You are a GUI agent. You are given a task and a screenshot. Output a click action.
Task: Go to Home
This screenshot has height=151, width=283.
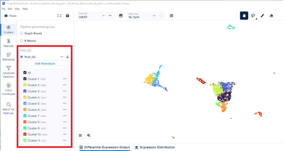(x=10, y=16)
